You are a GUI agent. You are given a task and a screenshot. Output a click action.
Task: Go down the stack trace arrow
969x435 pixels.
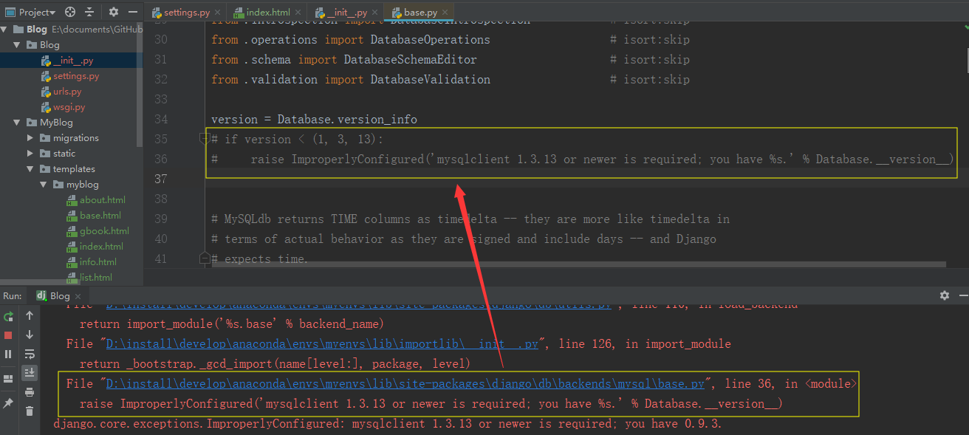tap(30, 335)
